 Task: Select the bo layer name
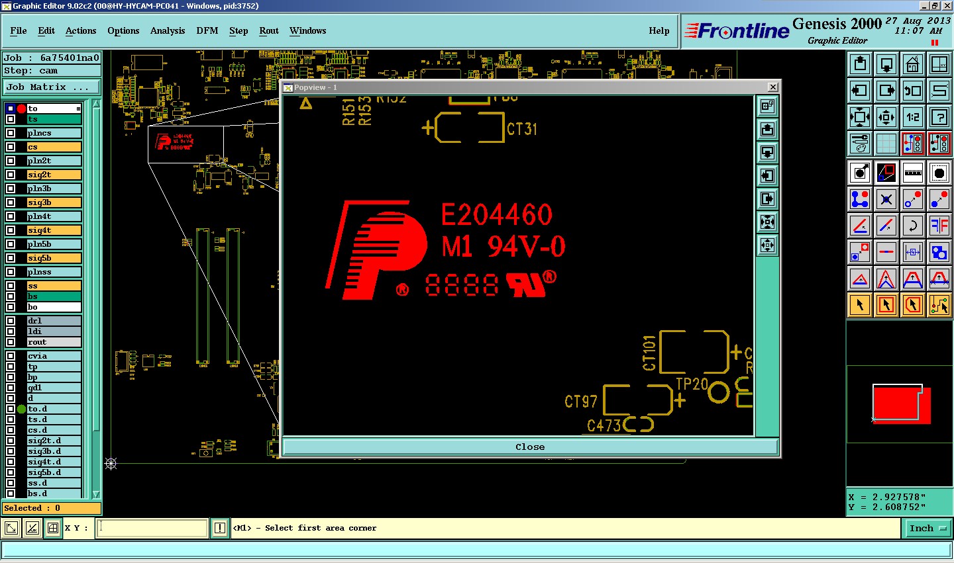(x=54, y=307)
